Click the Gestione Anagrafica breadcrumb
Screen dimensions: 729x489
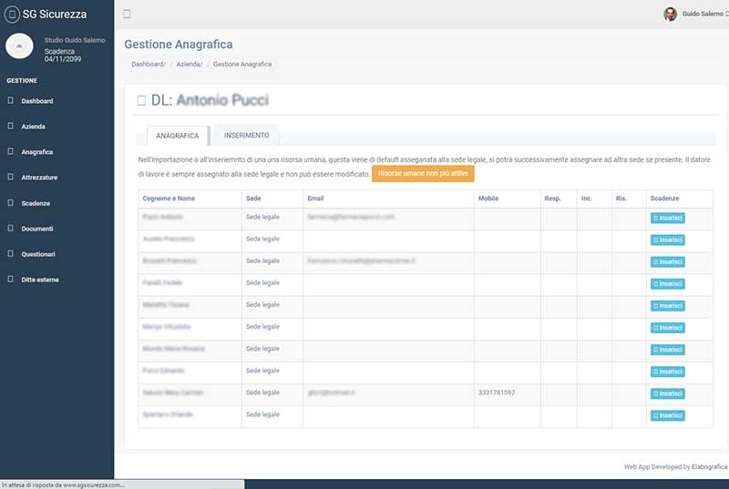point(242,64)
